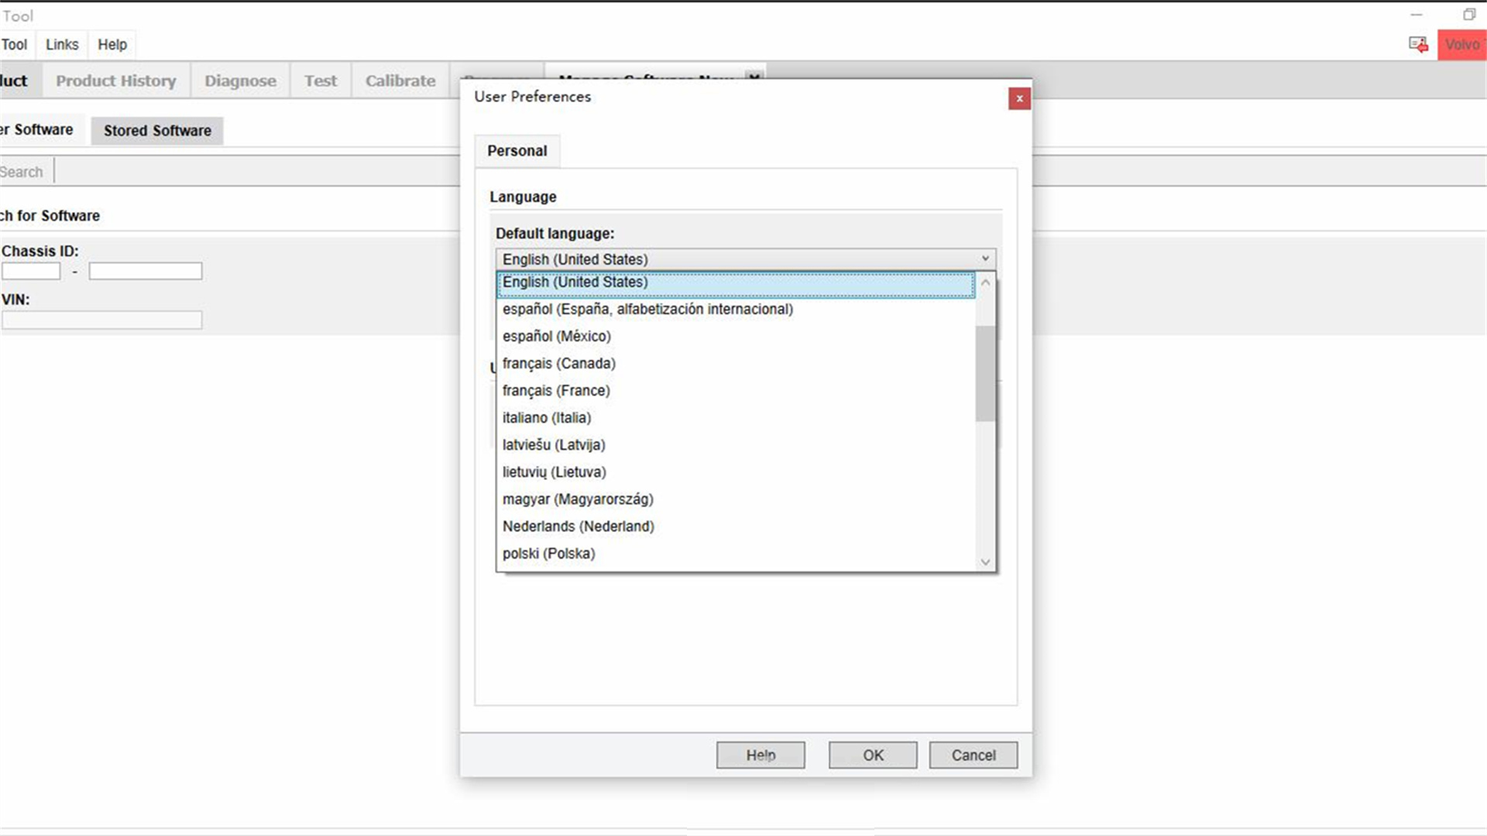
Task: Click the red Volvo button
Action: [1462, 45]
